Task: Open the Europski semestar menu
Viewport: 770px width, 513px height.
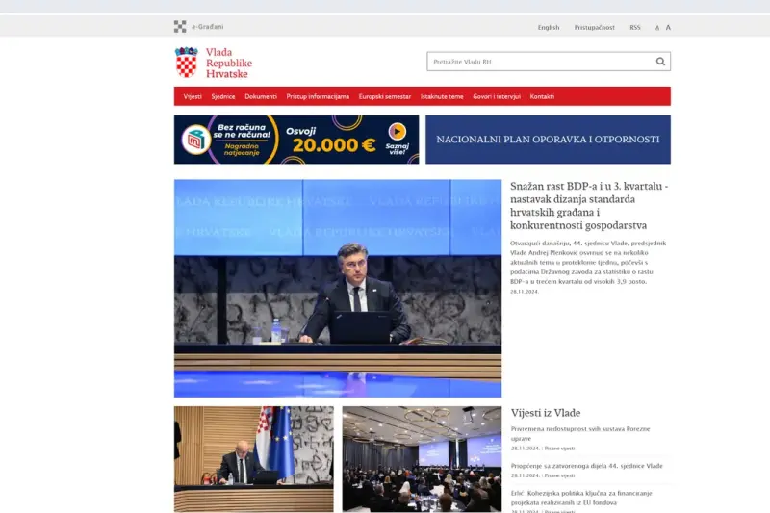Action: pyautogui.click(x=384, y=96)
